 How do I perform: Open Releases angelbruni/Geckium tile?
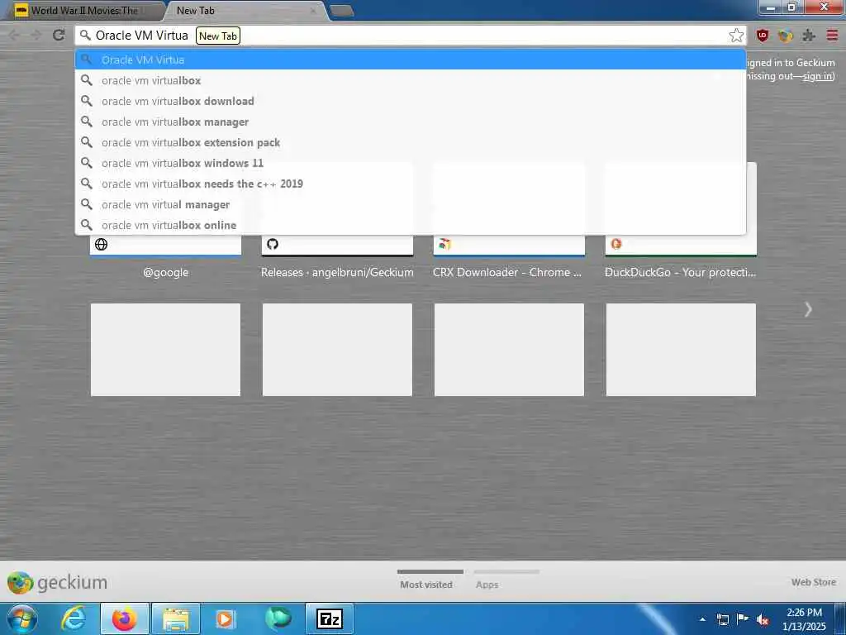point(337,257)
